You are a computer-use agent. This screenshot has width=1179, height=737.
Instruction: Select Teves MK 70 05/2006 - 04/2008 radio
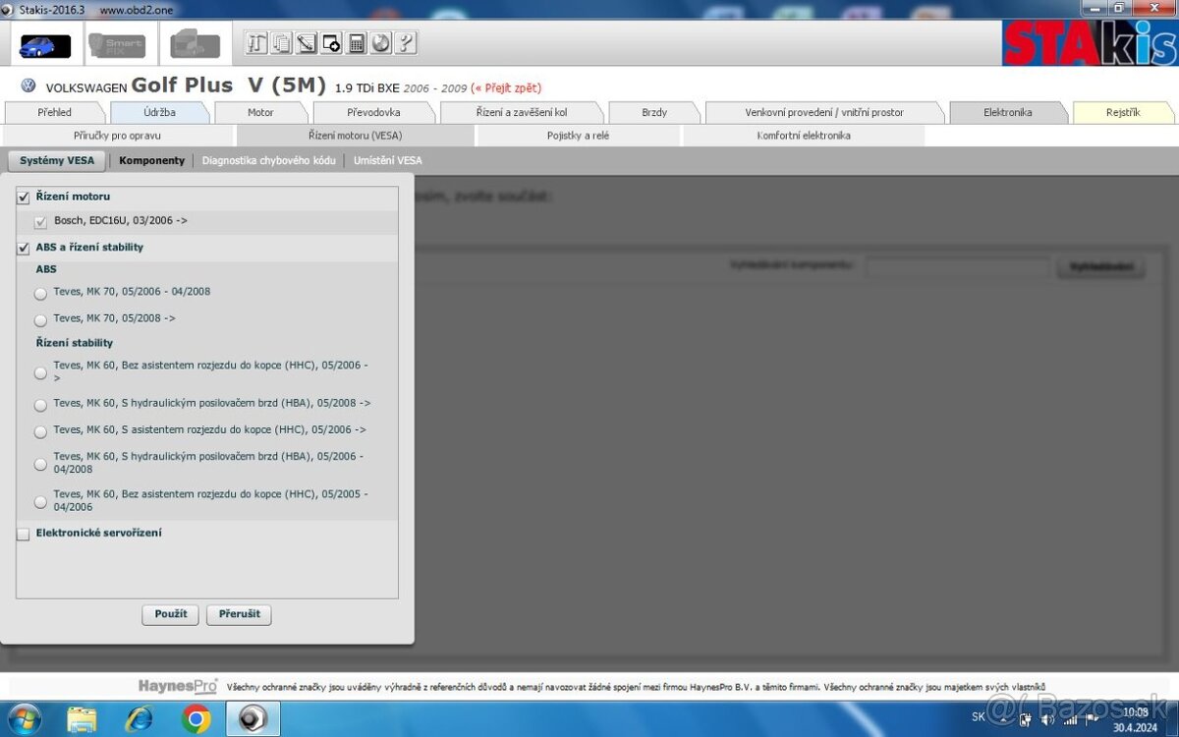[x=40, y=293]
